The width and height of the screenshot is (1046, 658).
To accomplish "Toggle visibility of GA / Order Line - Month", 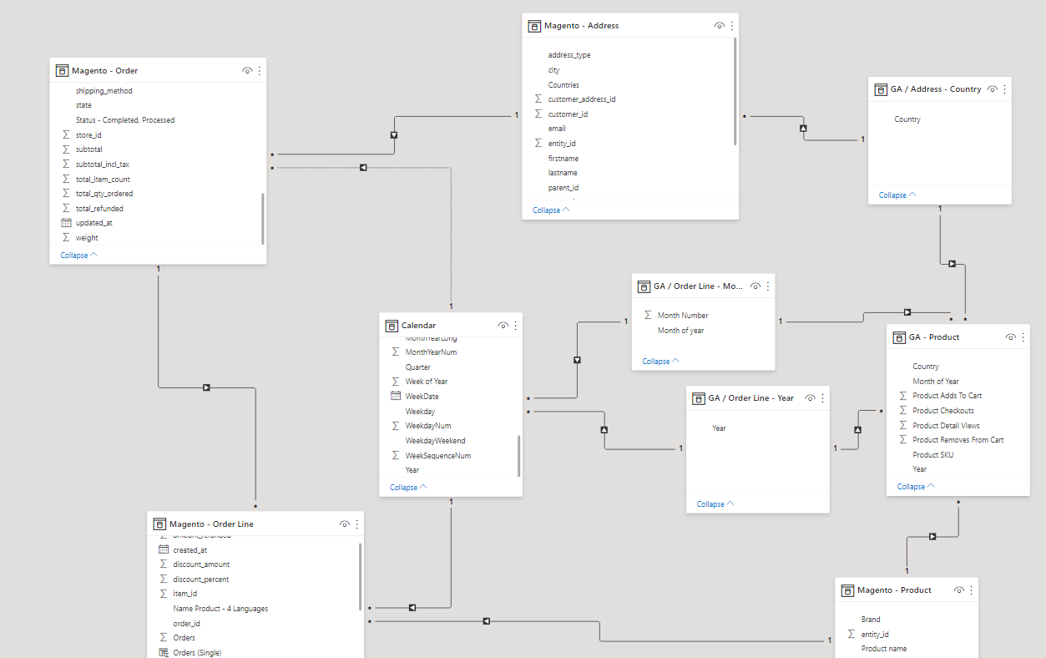I will coord(755,286).
